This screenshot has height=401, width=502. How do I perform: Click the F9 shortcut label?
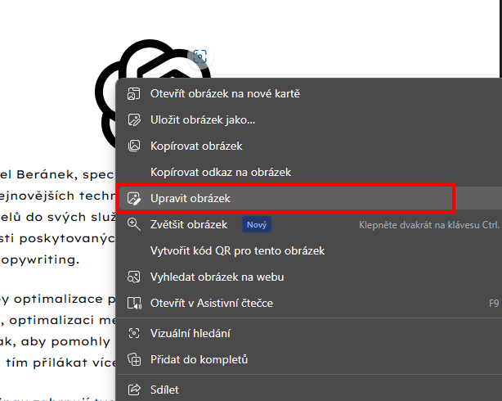[x=494, y=303]
